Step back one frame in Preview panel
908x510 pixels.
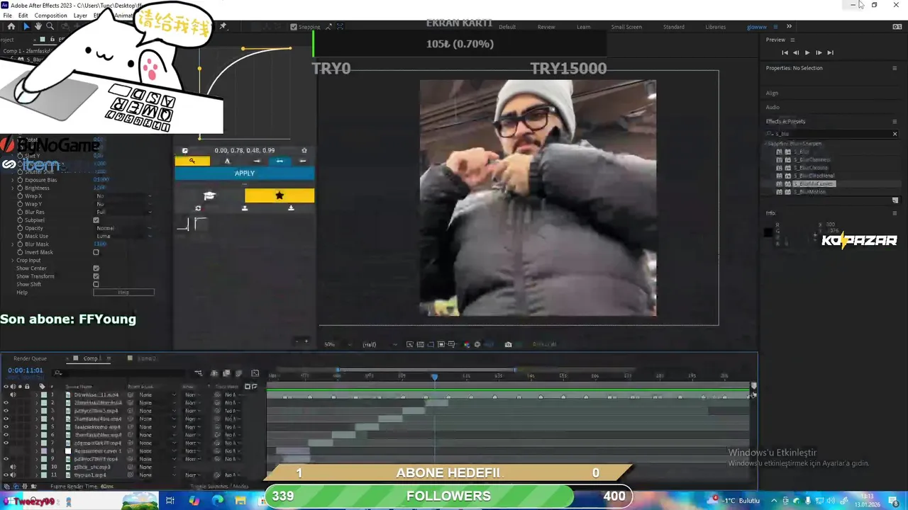(796, 52)
